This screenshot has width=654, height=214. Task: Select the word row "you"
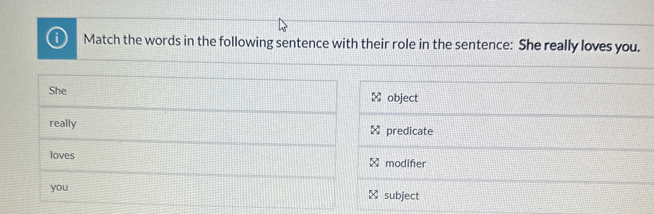[x=164, y=187]
